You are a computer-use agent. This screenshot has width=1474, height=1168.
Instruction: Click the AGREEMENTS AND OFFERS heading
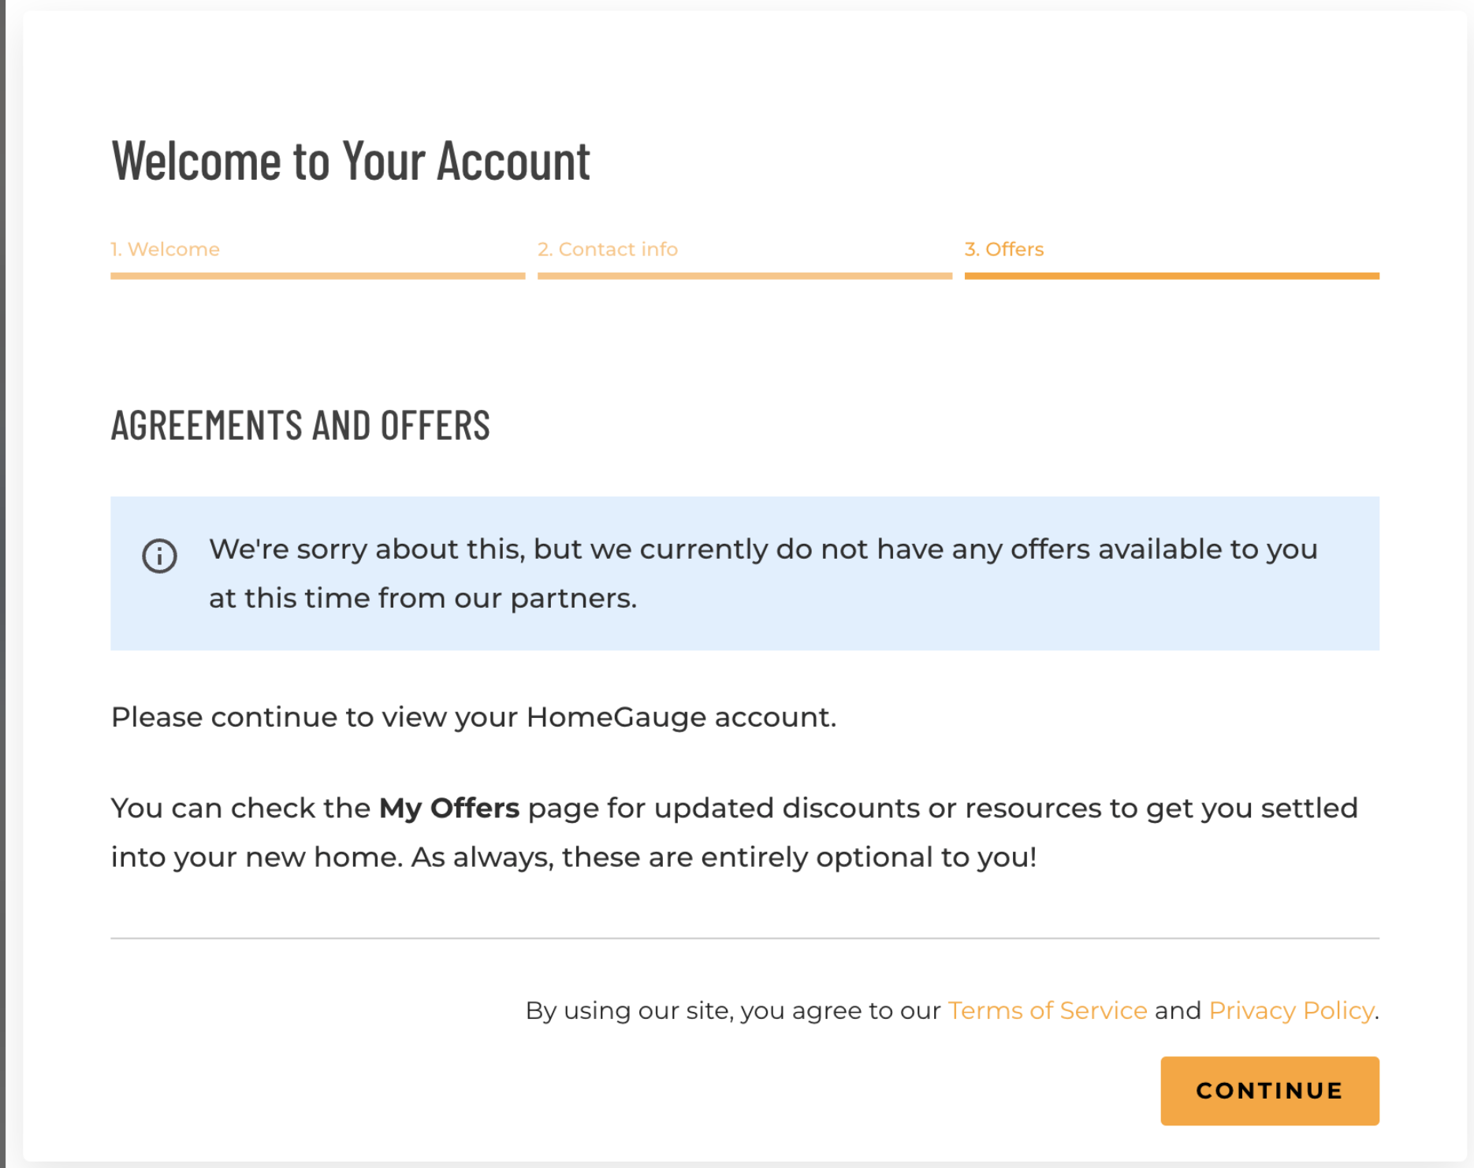click(x=300, y=426)
